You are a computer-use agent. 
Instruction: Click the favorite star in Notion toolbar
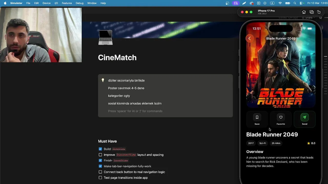(x=320, y=18)
